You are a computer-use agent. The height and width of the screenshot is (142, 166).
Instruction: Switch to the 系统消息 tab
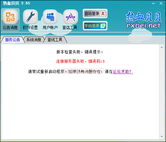pos(34,40)
